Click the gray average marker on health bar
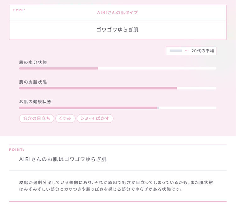The width and height of the screenshot is (236, 209). pyautogui.click(x=158, y=108)
